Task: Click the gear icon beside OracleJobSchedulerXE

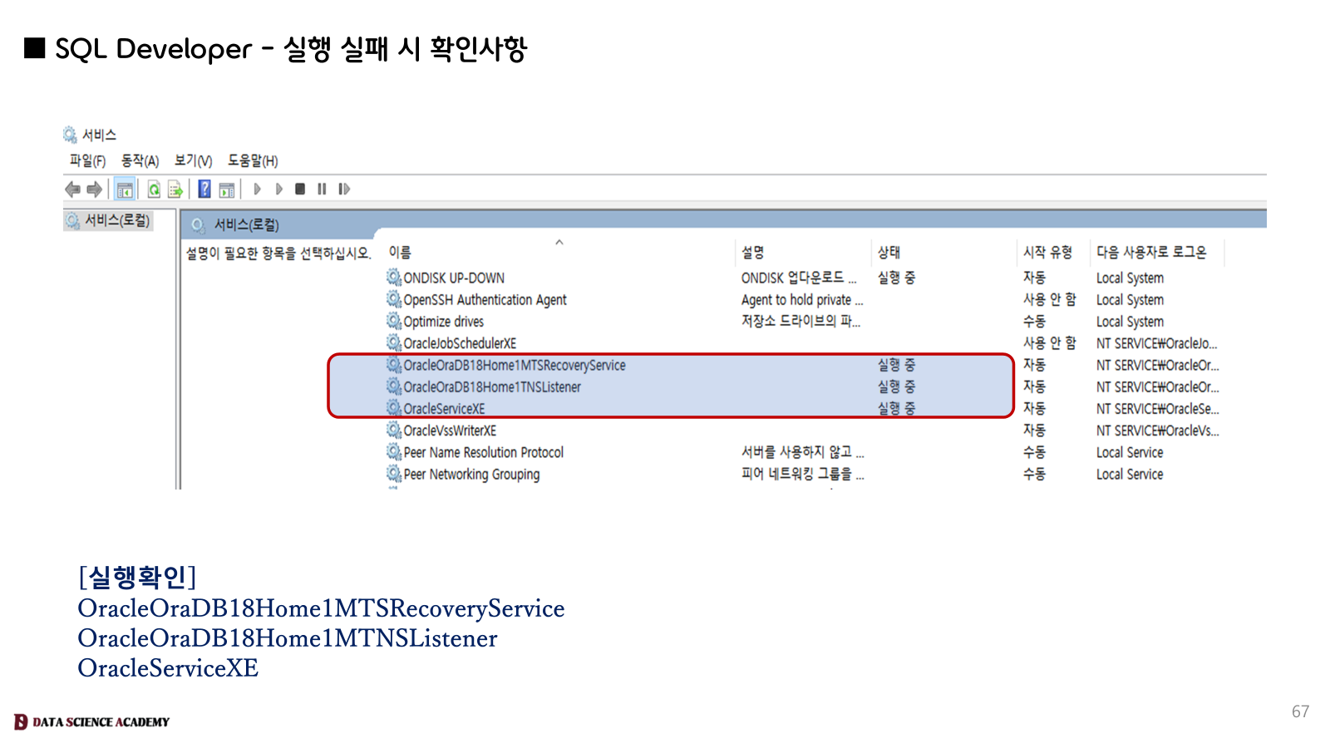Action: click(394, 342)
